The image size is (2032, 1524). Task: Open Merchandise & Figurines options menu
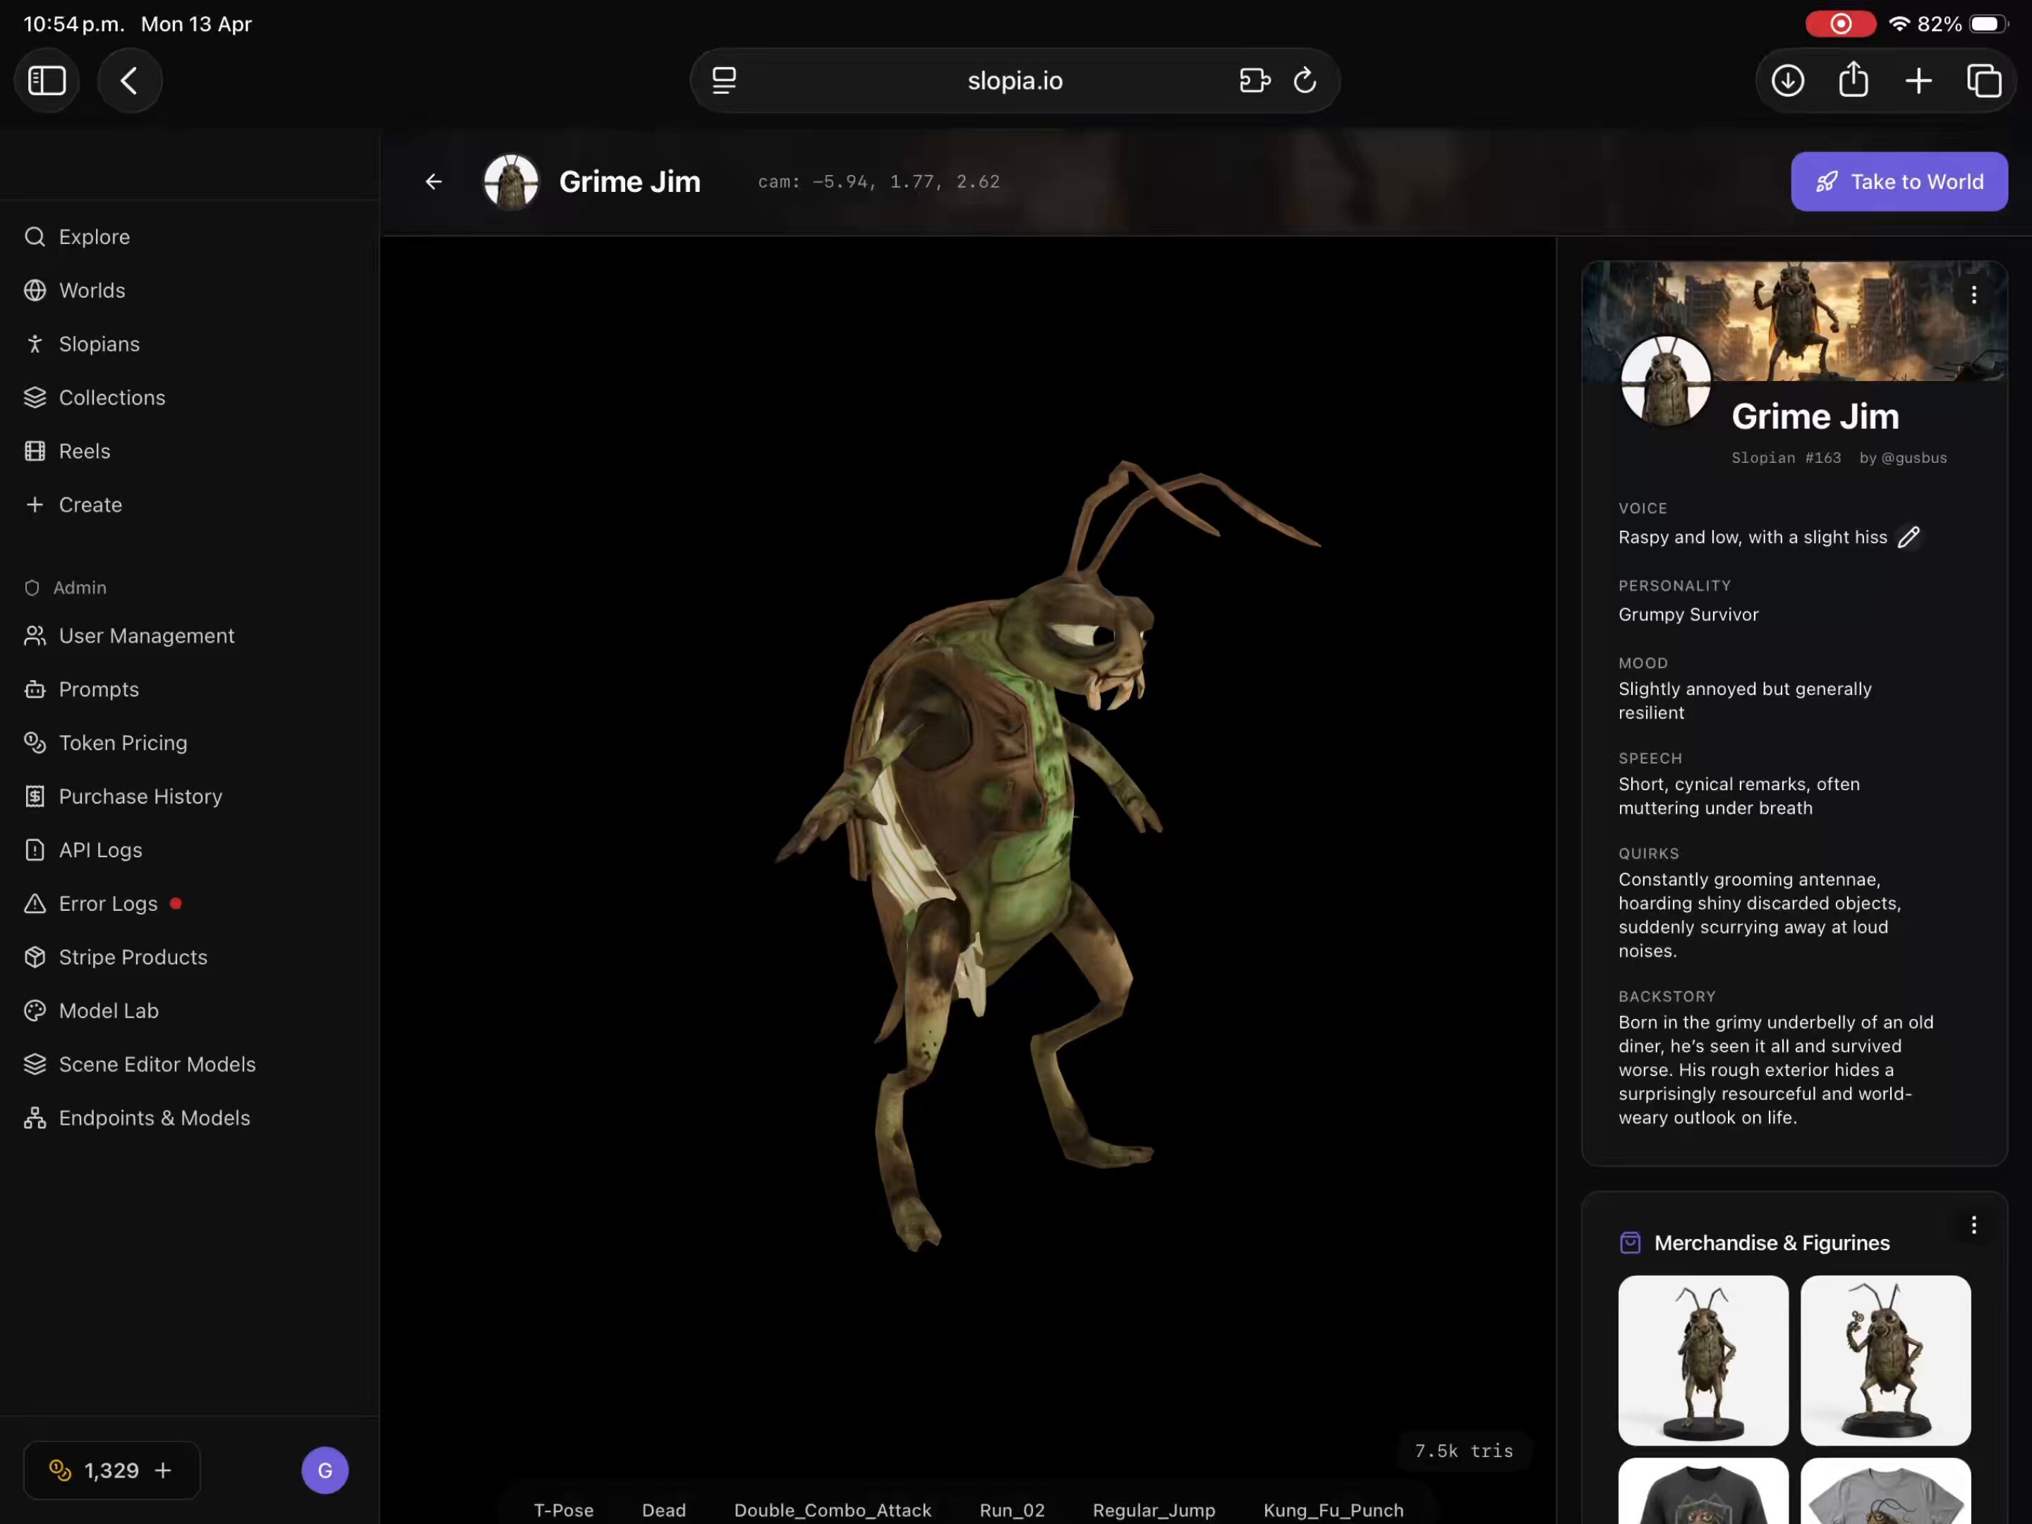point(1973,1226)
